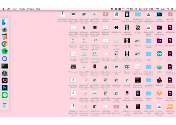Screen dimensions: 176x125
Task: Launch Adobe XD from the Dock
Action: pos(5,80)
